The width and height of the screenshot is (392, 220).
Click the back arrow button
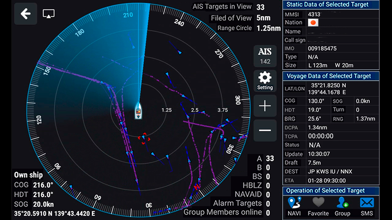(x=26, y=14)
